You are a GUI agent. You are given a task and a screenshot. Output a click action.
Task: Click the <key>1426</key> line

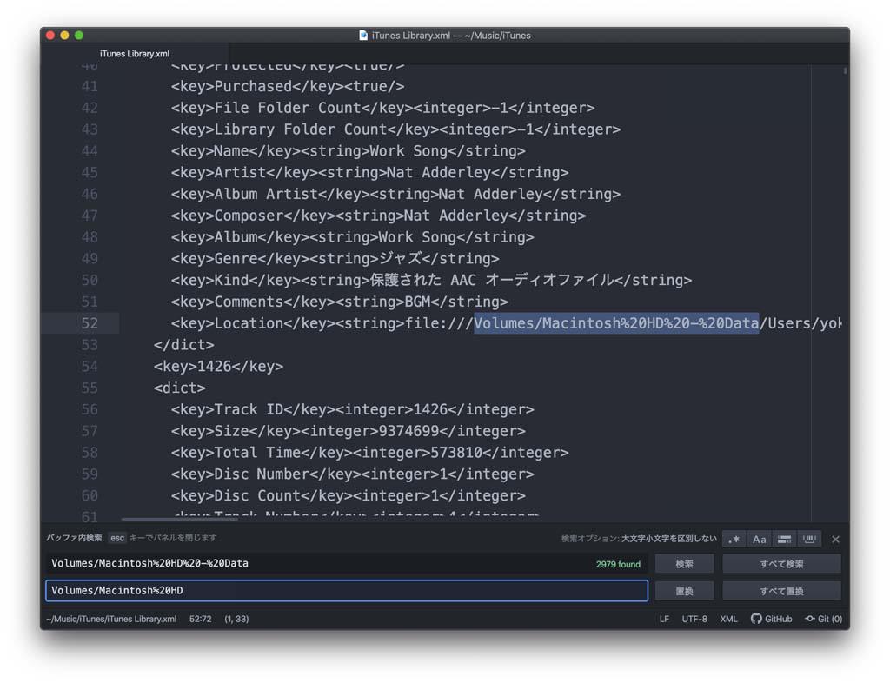click(218, 367)
